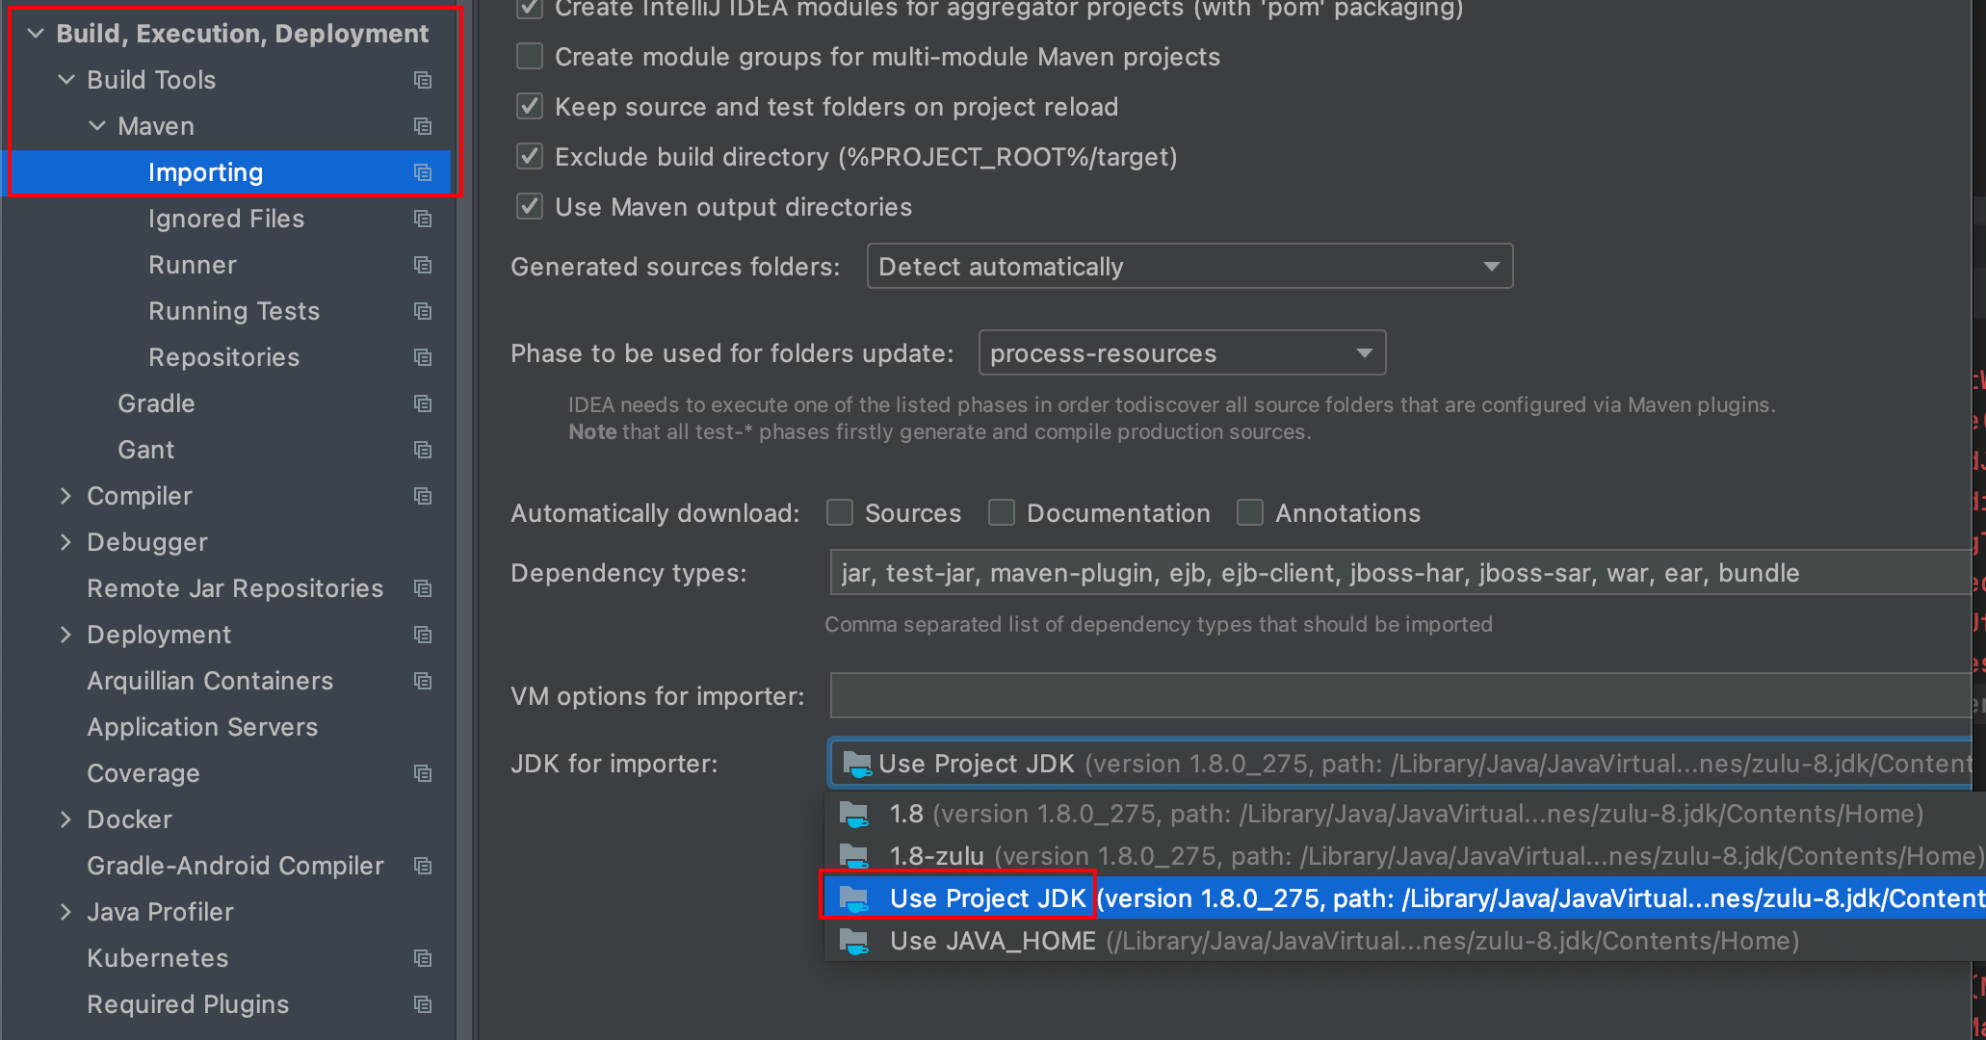Click project-level icon beside Repositories
This screenshot has width=1986, height=1040.
422,357
